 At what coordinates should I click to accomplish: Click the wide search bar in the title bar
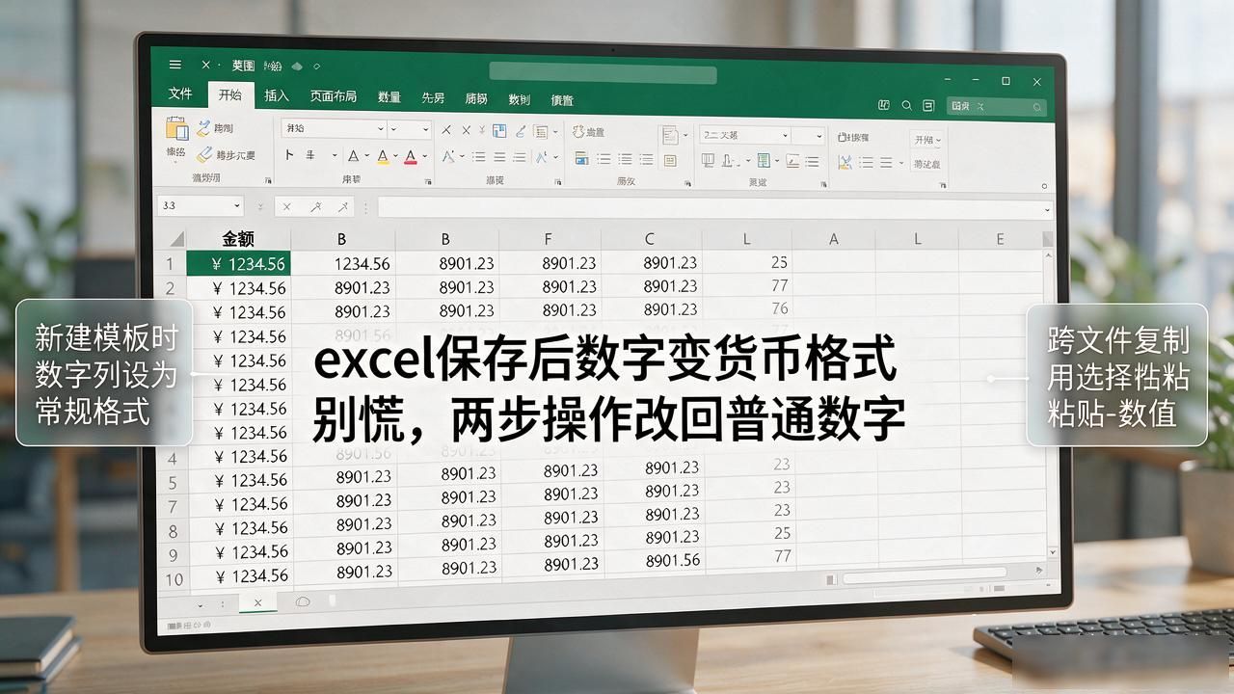click(603, 73)
